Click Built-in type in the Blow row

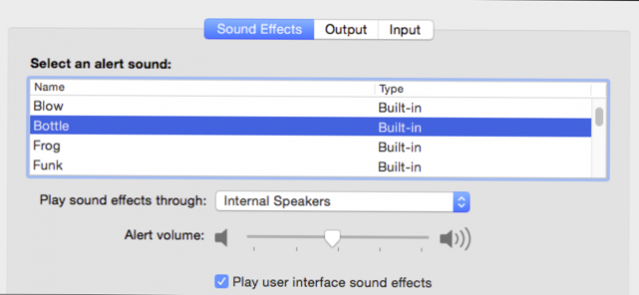(400, 108)
